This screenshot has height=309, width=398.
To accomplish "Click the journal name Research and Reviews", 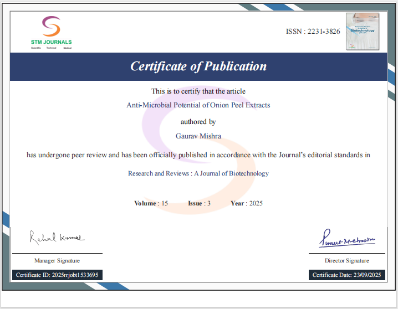I will (x=198, y=173).
